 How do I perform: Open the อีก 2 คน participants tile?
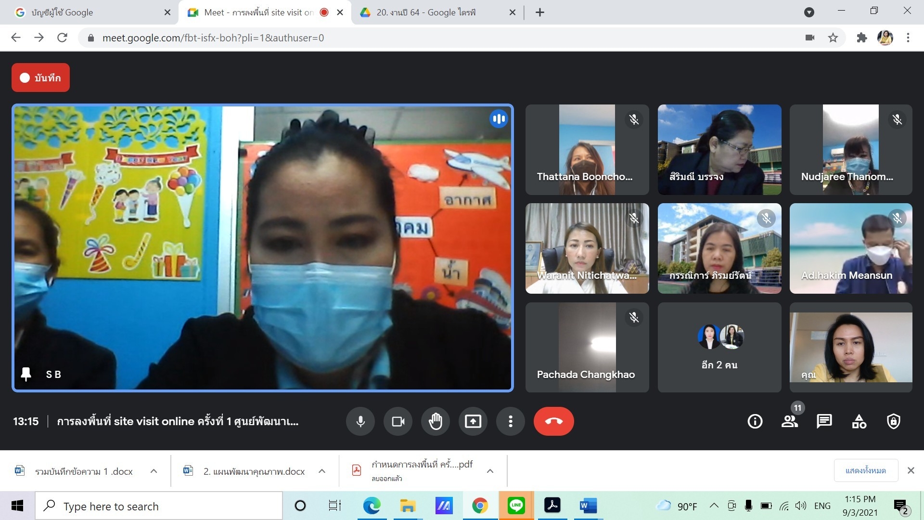[x=719, y=347]
